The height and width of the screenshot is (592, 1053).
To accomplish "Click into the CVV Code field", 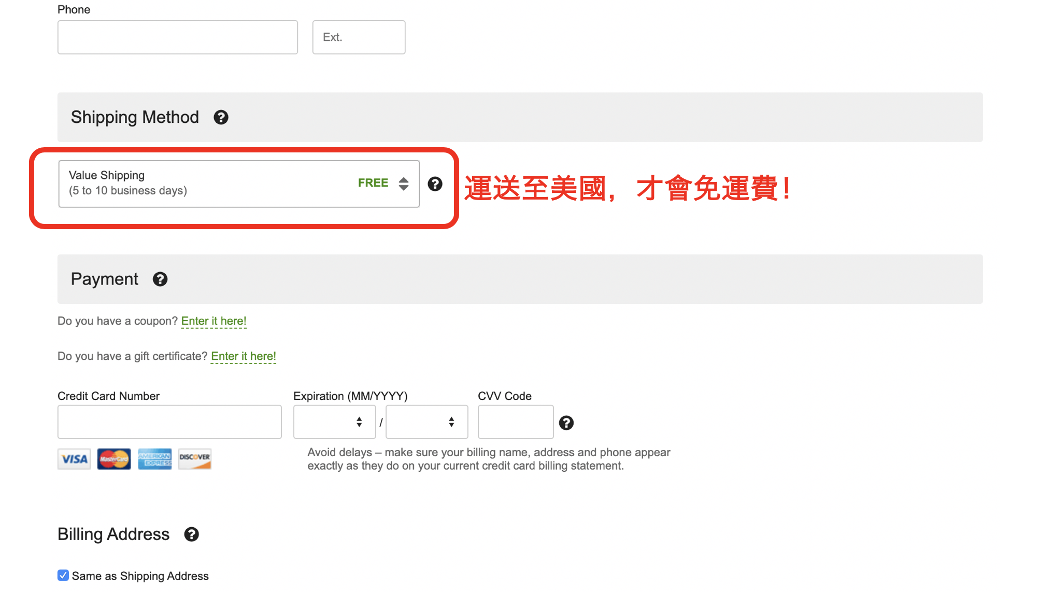I will 515,422.
